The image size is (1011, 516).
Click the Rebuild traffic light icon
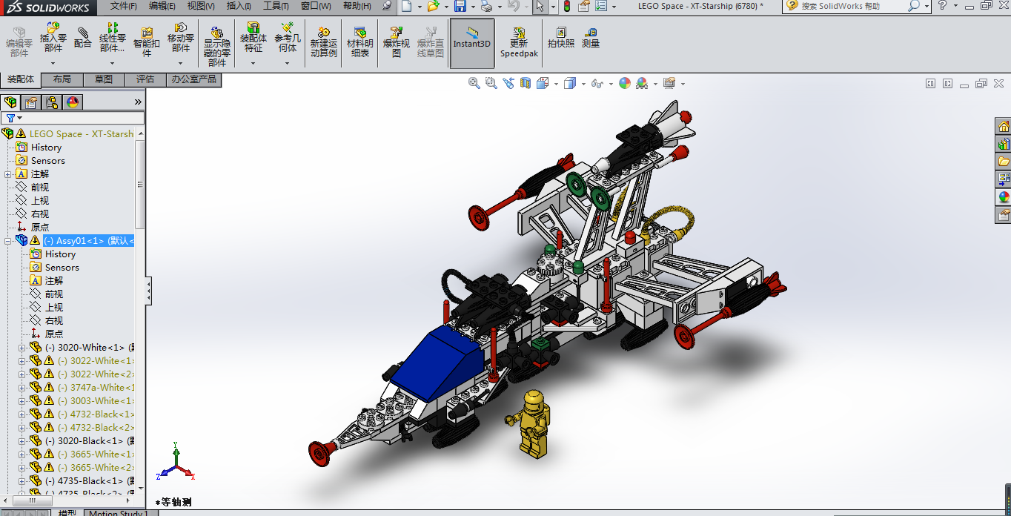pyautogui.click(x=567, y=6)
